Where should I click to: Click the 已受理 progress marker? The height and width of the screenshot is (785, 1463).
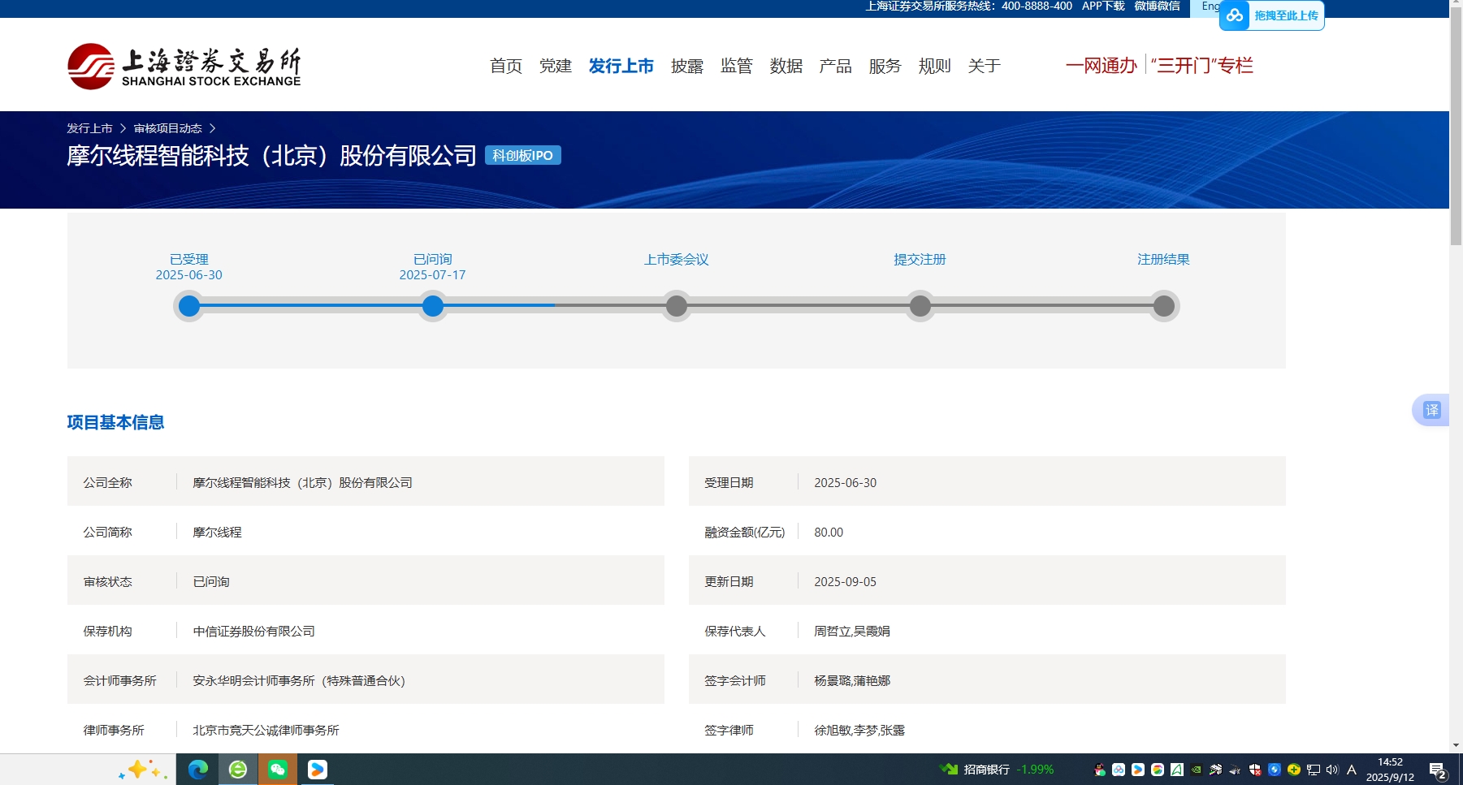coord(189,306)
